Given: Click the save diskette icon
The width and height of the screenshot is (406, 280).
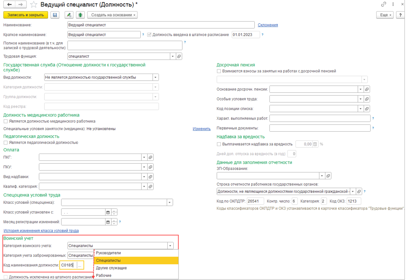Looking at the screenshot, I should pos(55,15).
